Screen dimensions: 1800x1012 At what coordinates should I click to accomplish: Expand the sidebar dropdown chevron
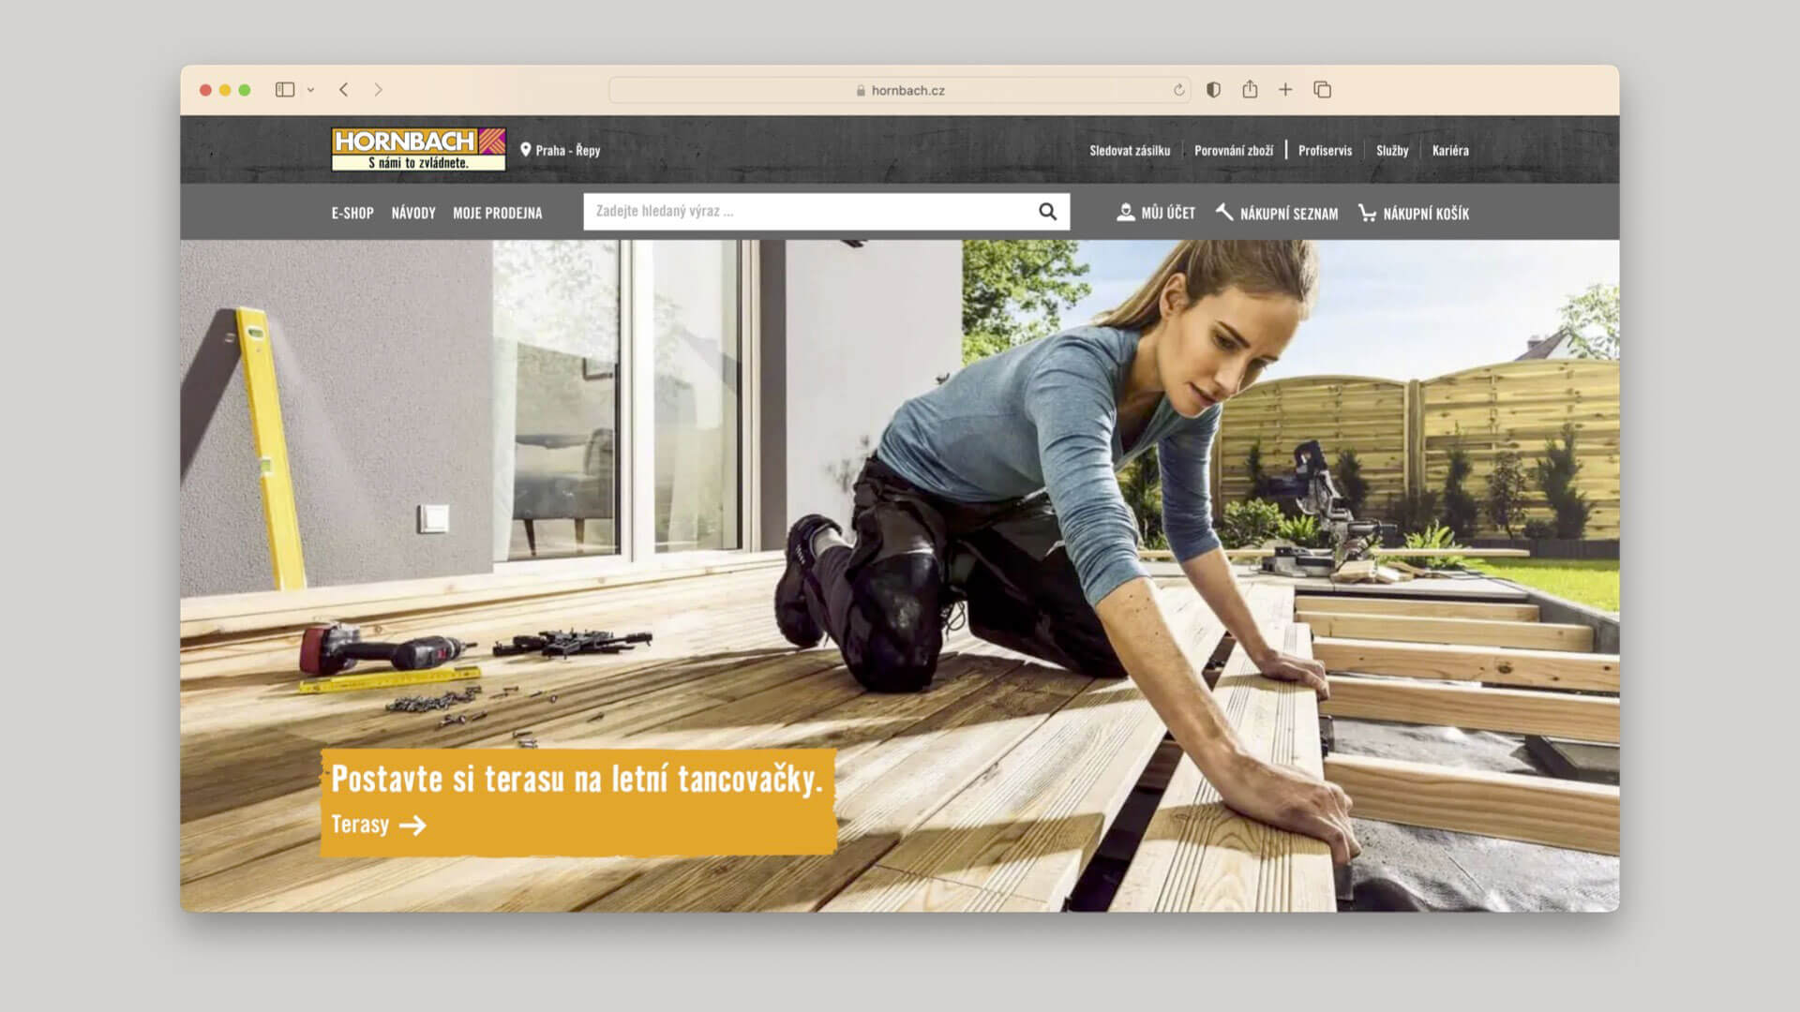click(x=310, y=90)
